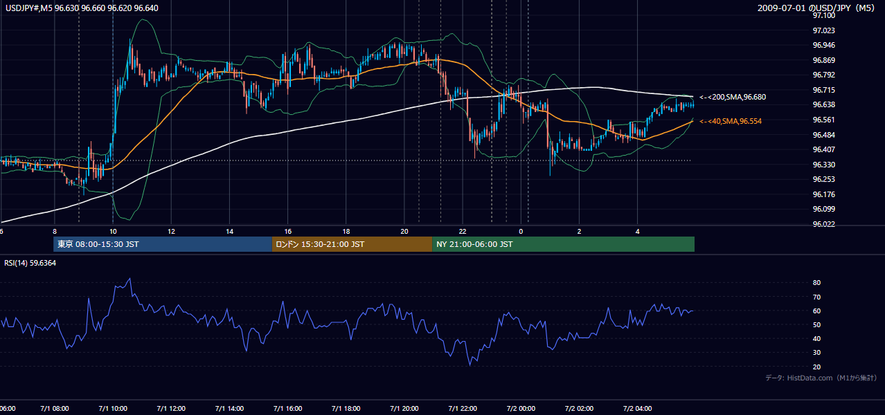
Task: Click price scale value 96.022
Action: click(825, 224)
